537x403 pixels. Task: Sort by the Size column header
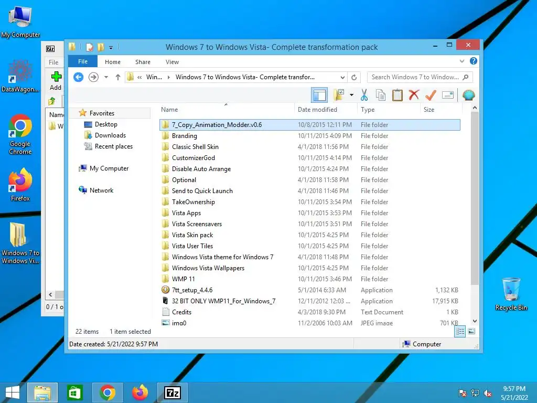pyautogui.click(x=441, y=110)
